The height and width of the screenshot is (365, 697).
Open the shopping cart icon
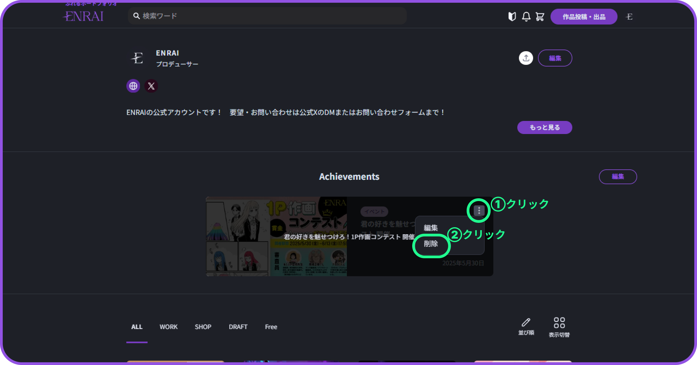[x=540, y=17]
